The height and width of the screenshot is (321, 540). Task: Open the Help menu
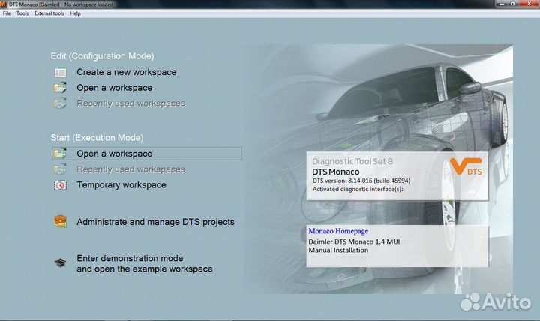pyautogui.click(x=75, y=13)
